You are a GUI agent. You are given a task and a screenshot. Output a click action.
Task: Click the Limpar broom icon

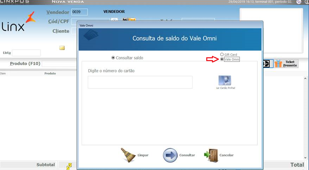(128, 155)
